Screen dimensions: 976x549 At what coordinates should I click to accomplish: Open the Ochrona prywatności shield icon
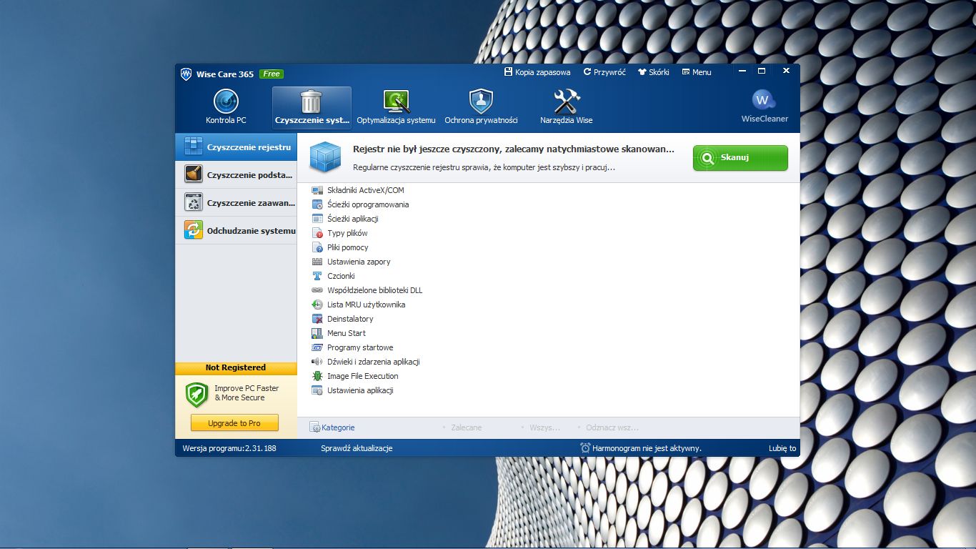tap(481, 102)
